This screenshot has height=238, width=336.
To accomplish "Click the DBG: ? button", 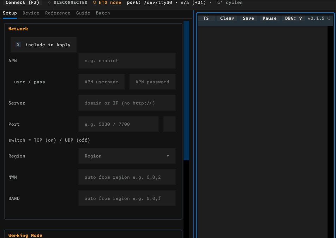I will click(x=294, y=18).
